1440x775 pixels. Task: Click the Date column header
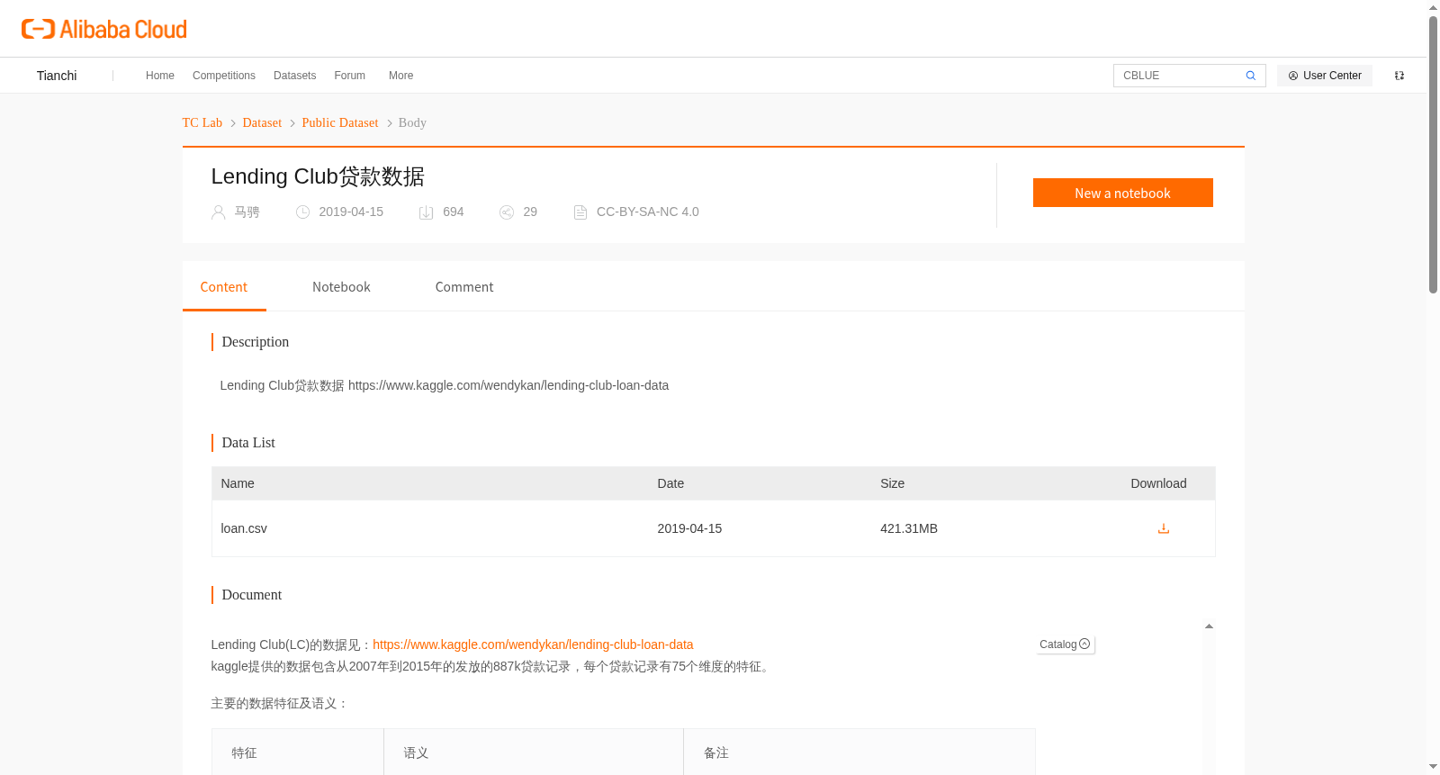point(670,483)
